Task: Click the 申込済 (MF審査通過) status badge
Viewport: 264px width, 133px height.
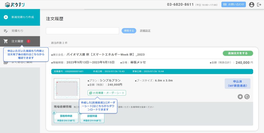Action: pos(237,84)
